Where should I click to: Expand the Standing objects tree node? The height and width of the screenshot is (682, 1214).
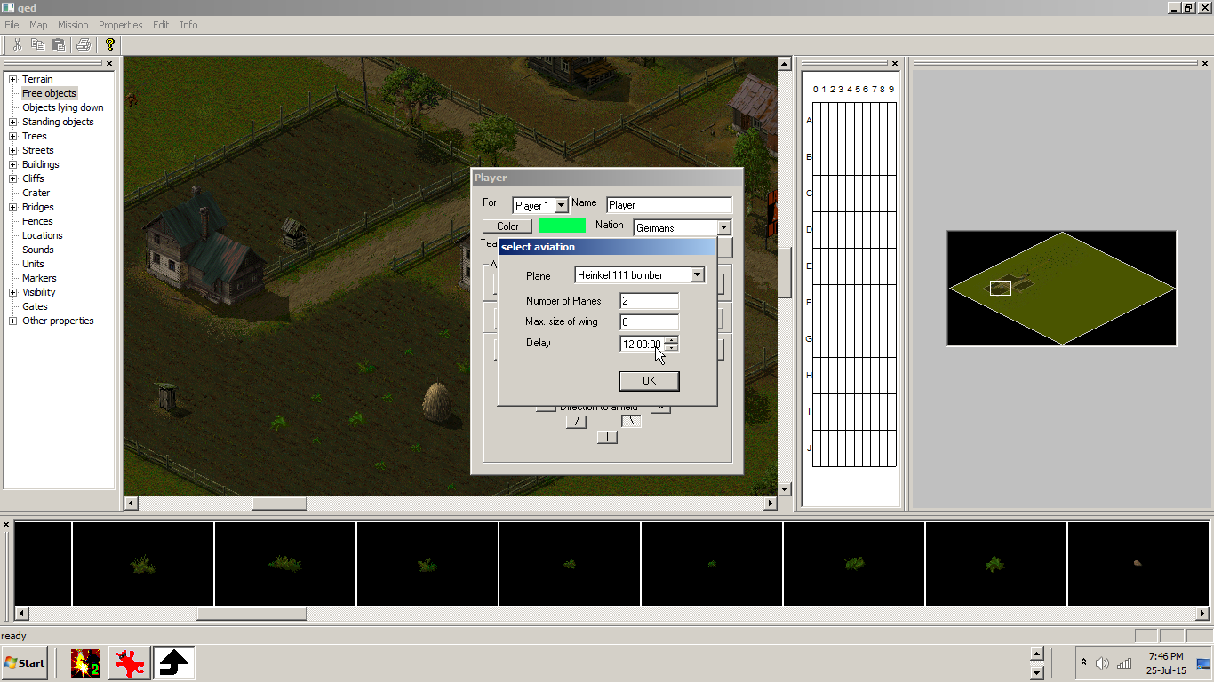point(13,122)
